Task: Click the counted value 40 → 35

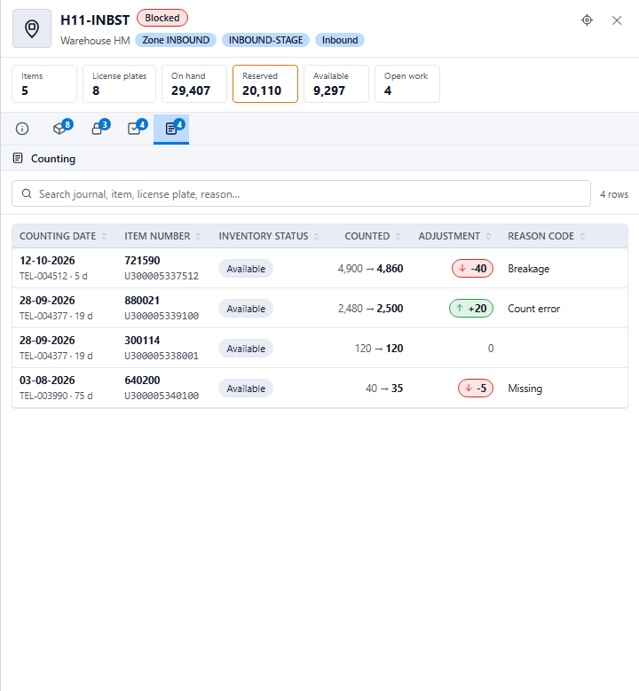Action: 384,389
